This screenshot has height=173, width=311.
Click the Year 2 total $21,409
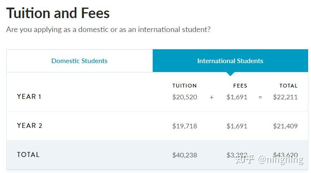pos(285,126)
